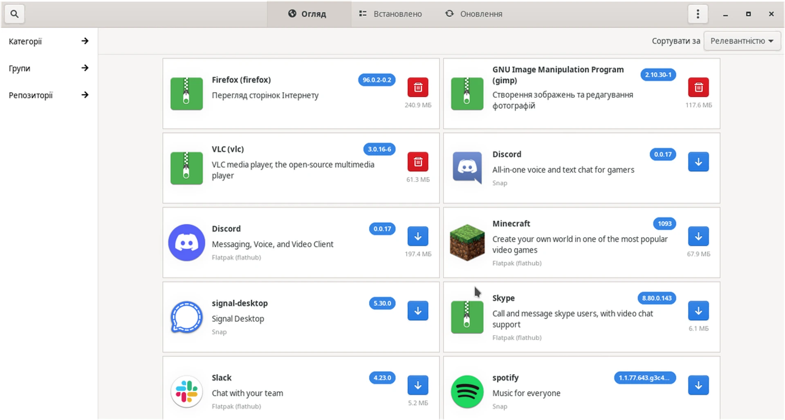Click 'Music for everyone' description
785x420 pixels.
pyautogui.click(x=526, y=393)
